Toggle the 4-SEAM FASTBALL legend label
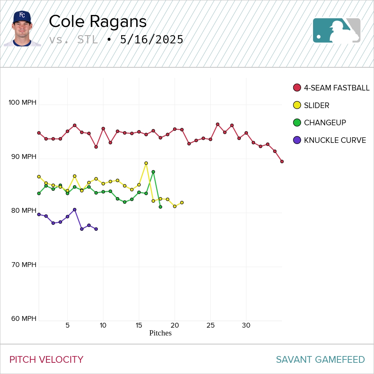374x374 pixels. pos(337,88)
